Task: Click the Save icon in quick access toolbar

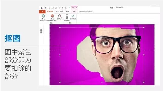Action: (x=42, y=8)
